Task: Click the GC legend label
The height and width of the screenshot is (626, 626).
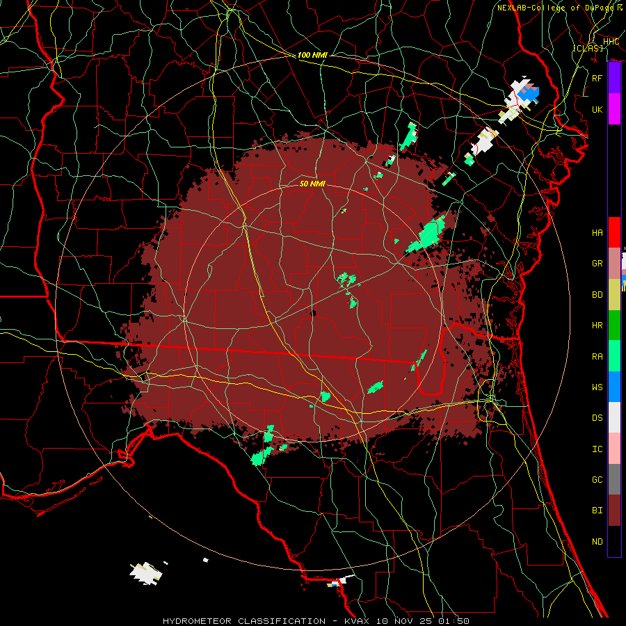Action: (597, 479)
